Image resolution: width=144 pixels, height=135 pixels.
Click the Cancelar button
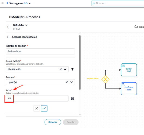pos(53,122)
